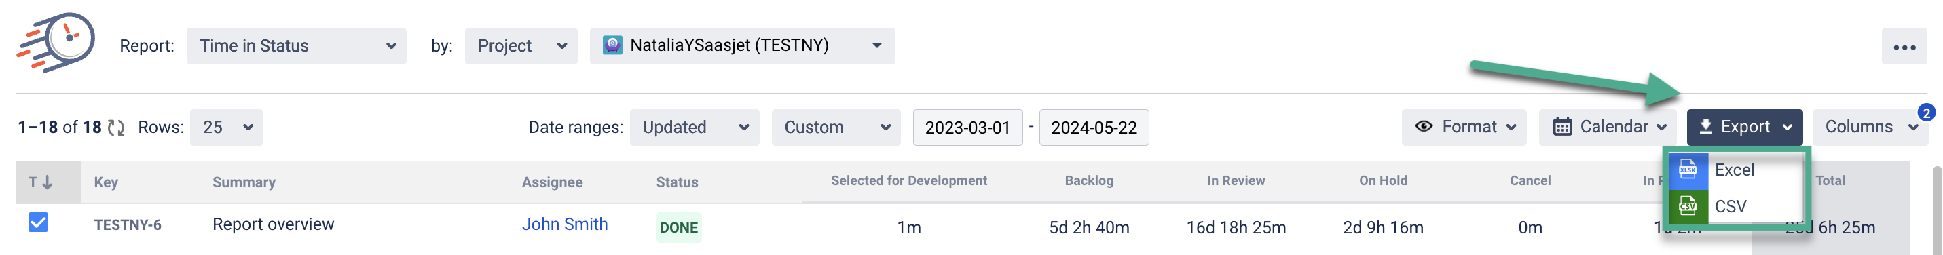Click the start date field 2023-03-01
The image size is (1943, 255).
[967, 127]
